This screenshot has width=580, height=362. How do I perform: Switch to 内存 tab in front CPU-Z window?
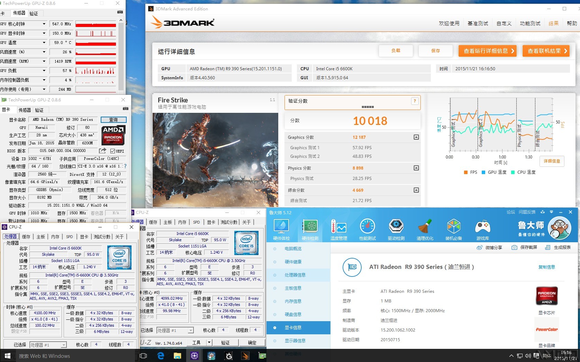55,237
